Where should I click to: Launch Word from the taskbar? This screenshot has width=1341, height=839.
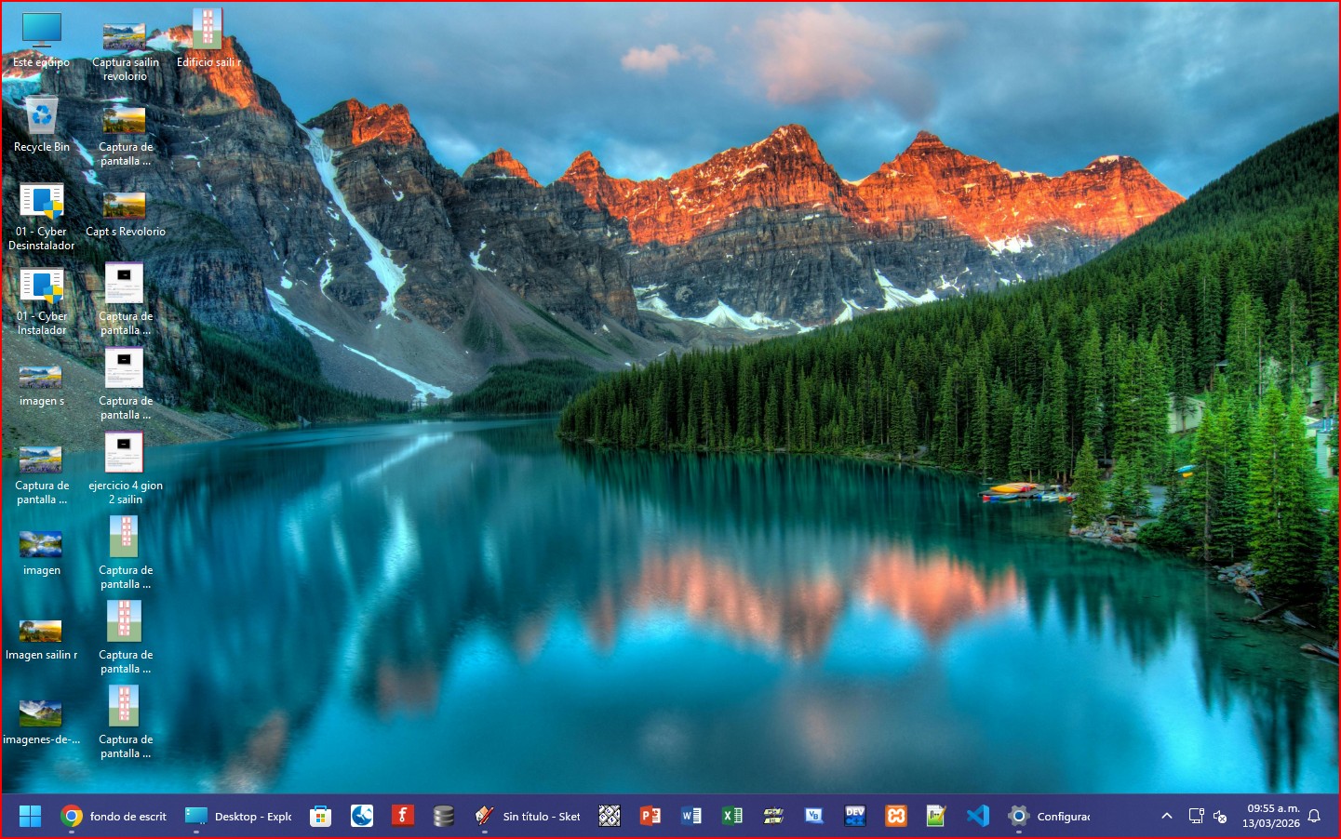(691, 816)
